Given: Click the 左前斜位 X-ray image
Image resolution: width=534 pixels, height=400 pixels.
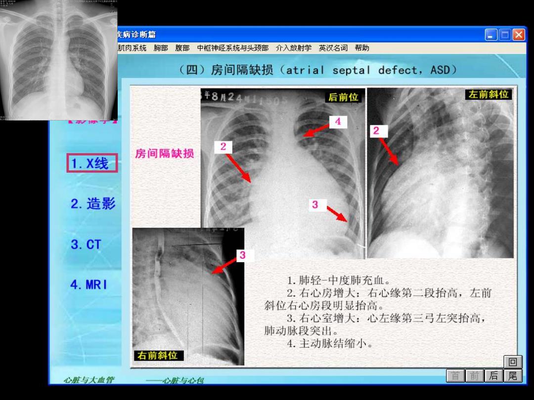Looking at the screenshot, I should click(440, 173).
